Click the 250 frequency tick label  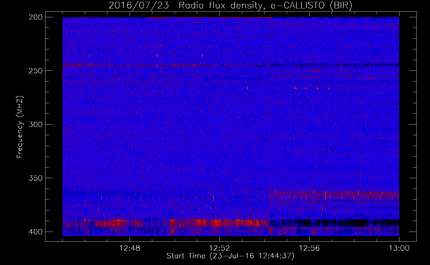pos(35,71)
